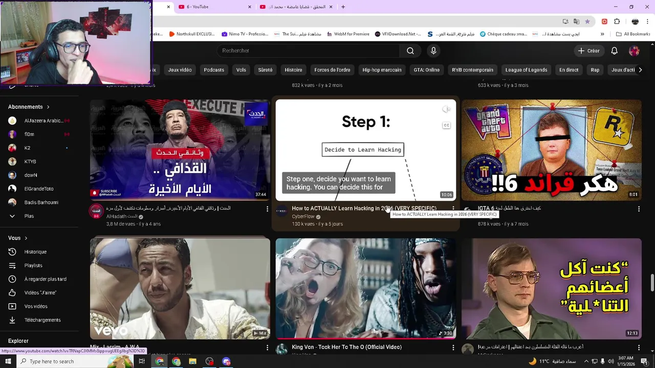The width and height of the screenshot is (655, 368).
Task: Open CyberFlow channel name link
Action: point(303,217)
